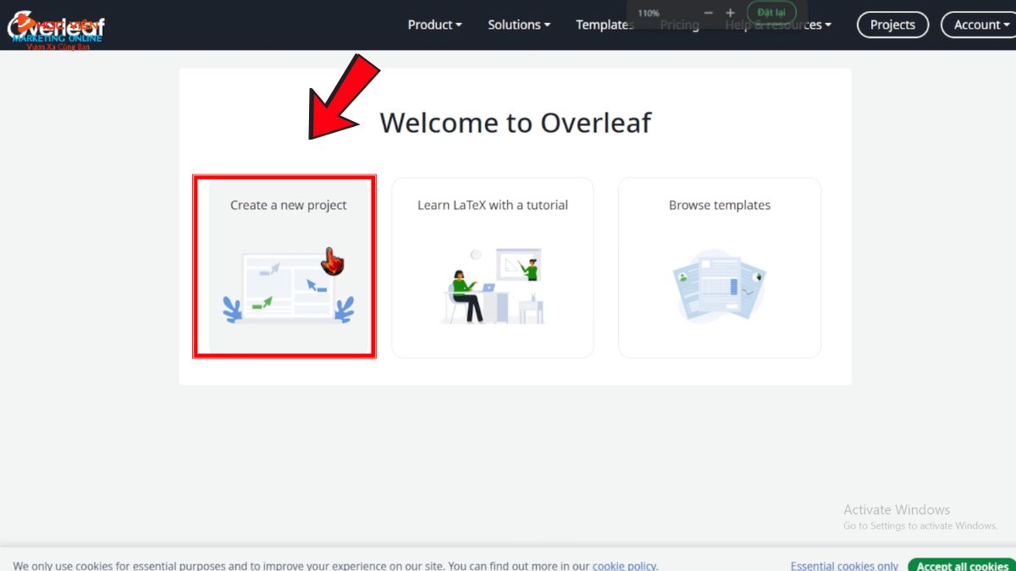Click the LaTeX tutorial classroom illustration
The image size is (1016, 571).
492,285
